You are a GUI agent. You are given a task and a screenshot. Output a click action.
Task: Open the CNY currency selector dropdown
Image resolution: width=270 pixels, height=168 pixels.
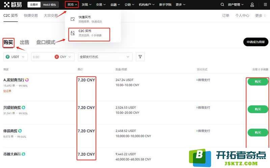coord(63,57)
